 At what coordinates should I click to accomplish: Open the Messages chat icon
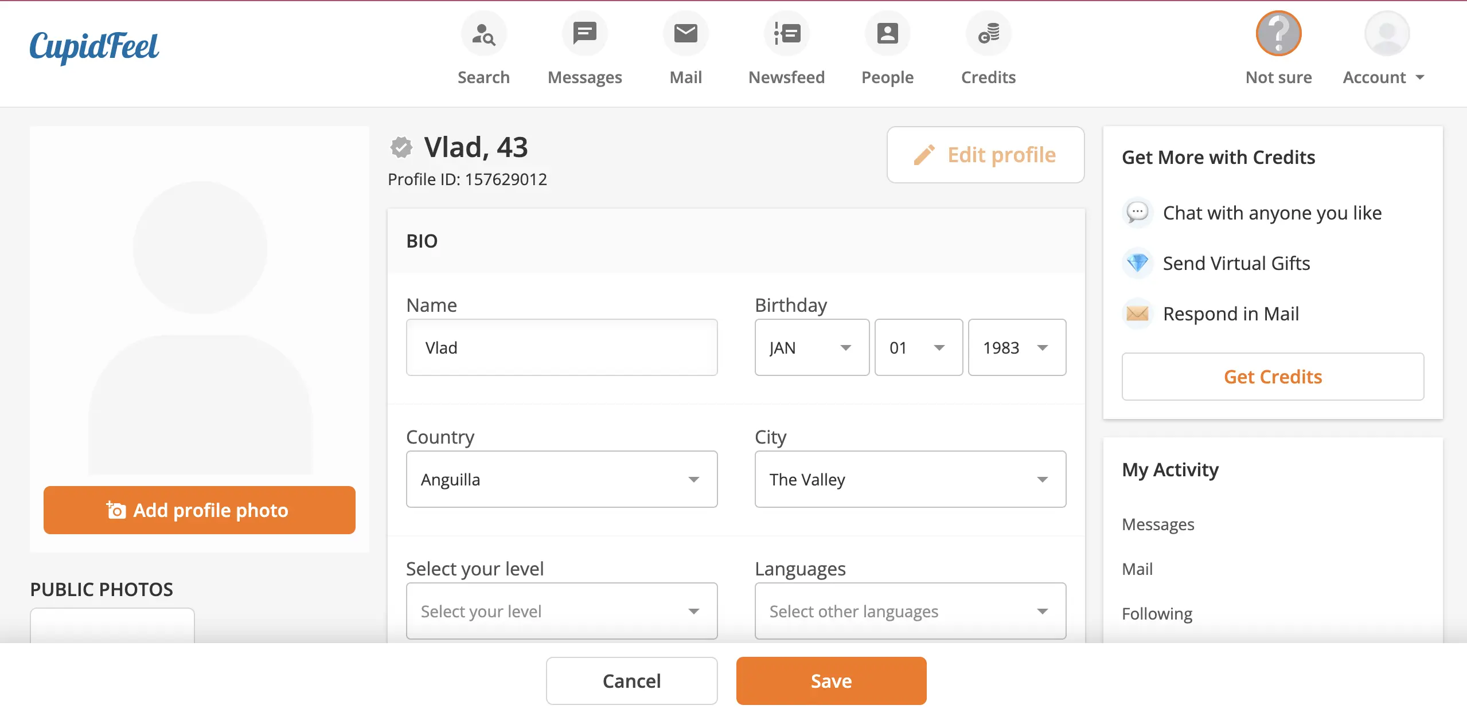(x=584, y=34)
